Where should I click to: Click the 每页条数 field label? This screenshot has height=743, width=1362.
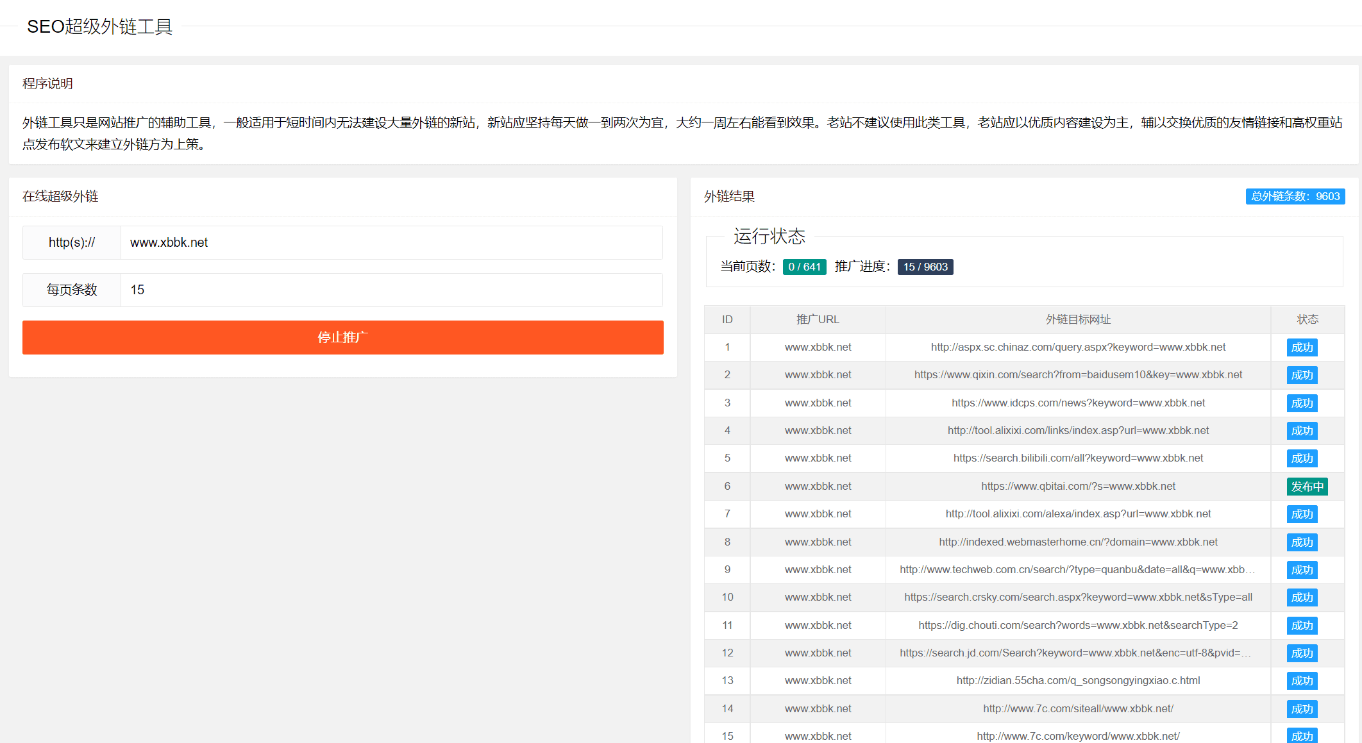pyautogui.click(x=72, y=290)
